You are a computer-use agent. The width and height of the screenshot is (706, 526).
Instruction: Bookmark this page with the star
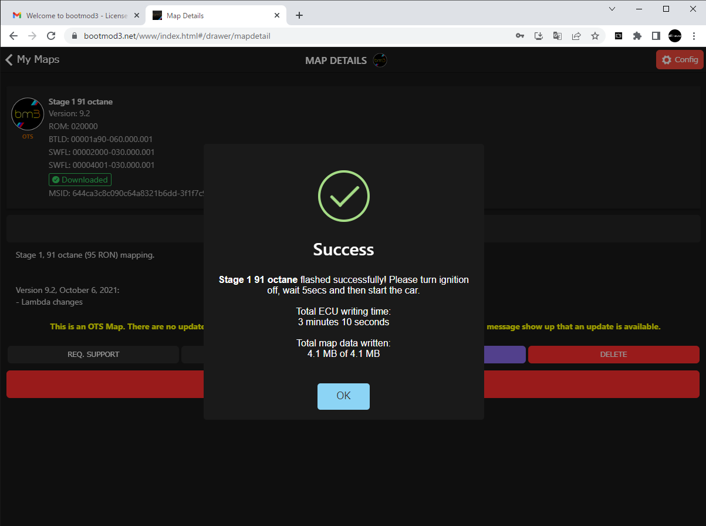(x=595, y=36)
